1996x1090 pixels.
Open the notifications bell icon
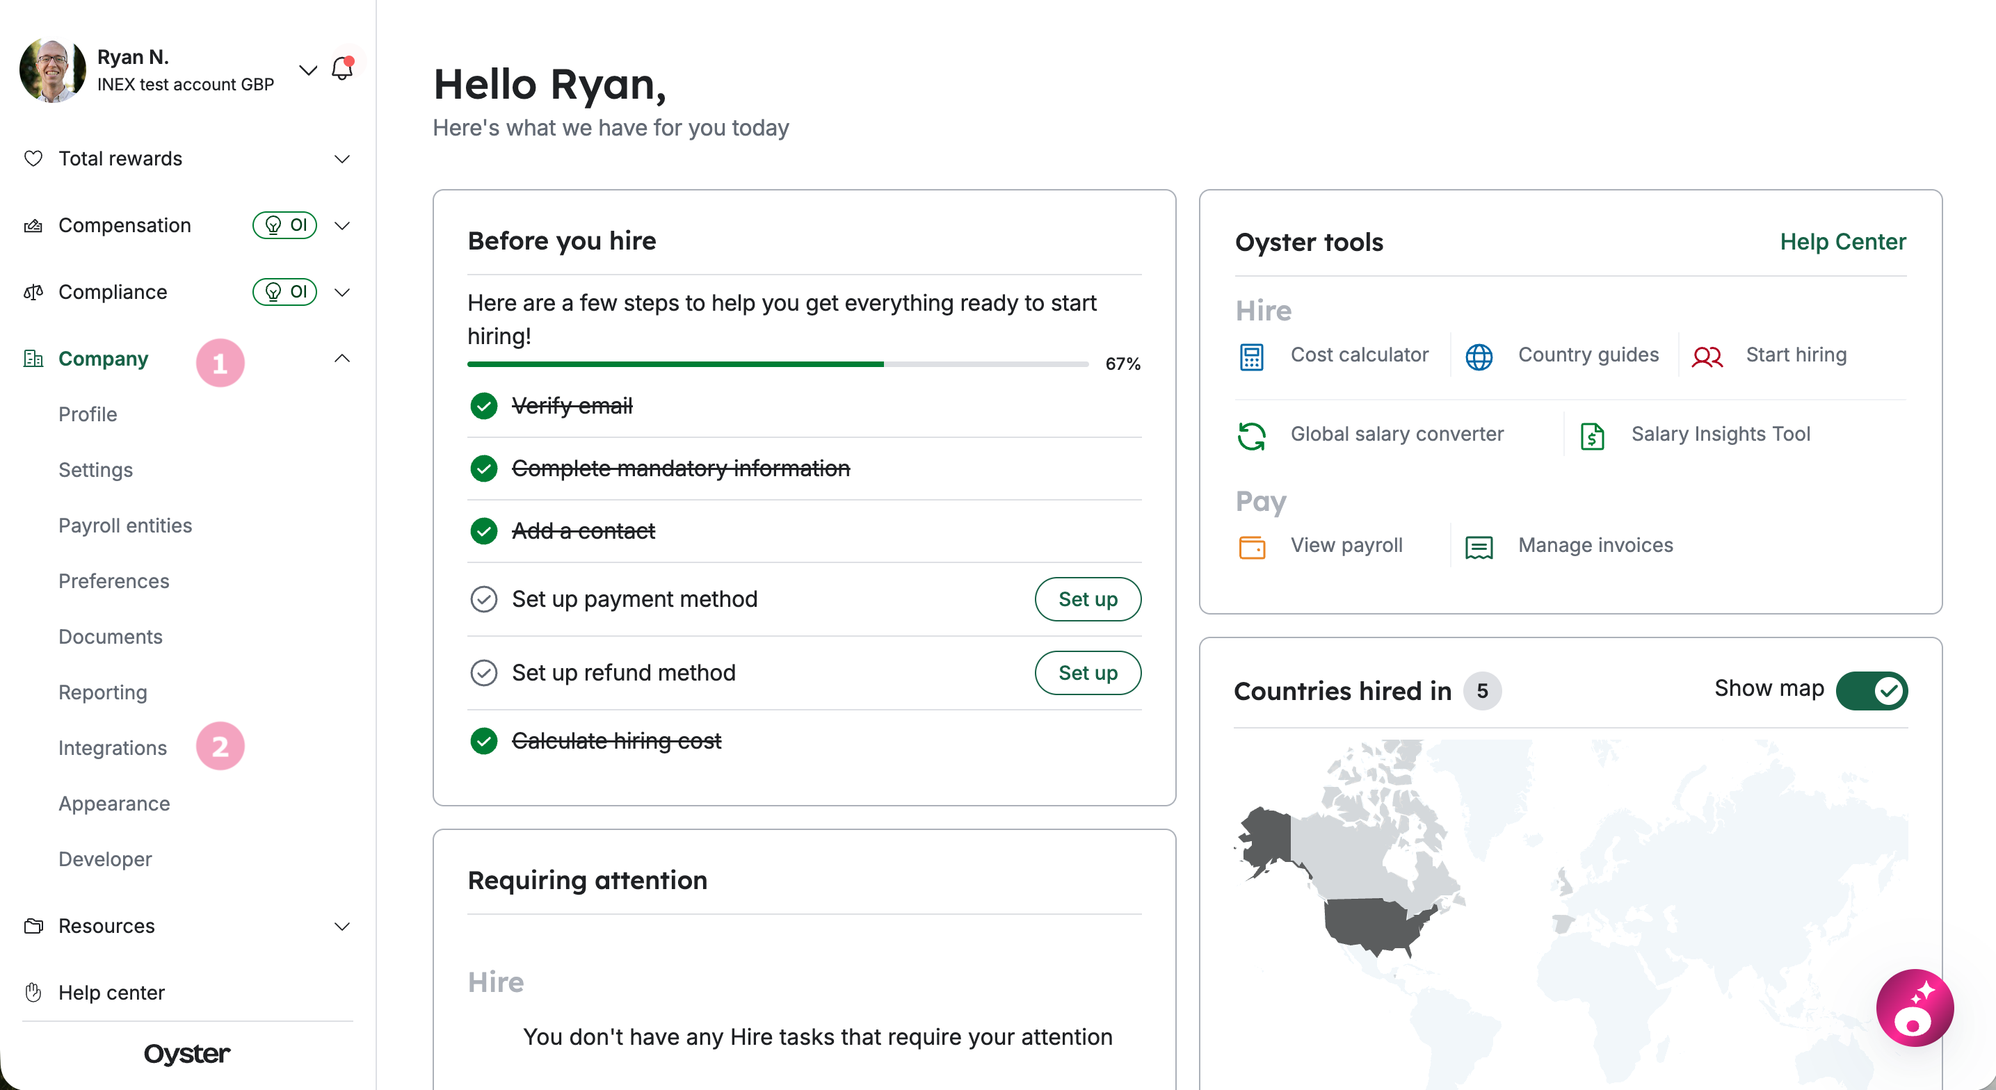click(x=341, y=69)
